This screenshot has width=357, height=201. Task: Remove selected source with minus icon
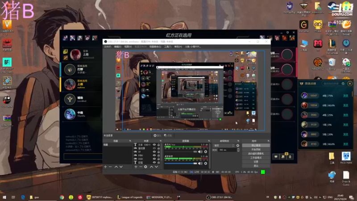pos(141,167)
